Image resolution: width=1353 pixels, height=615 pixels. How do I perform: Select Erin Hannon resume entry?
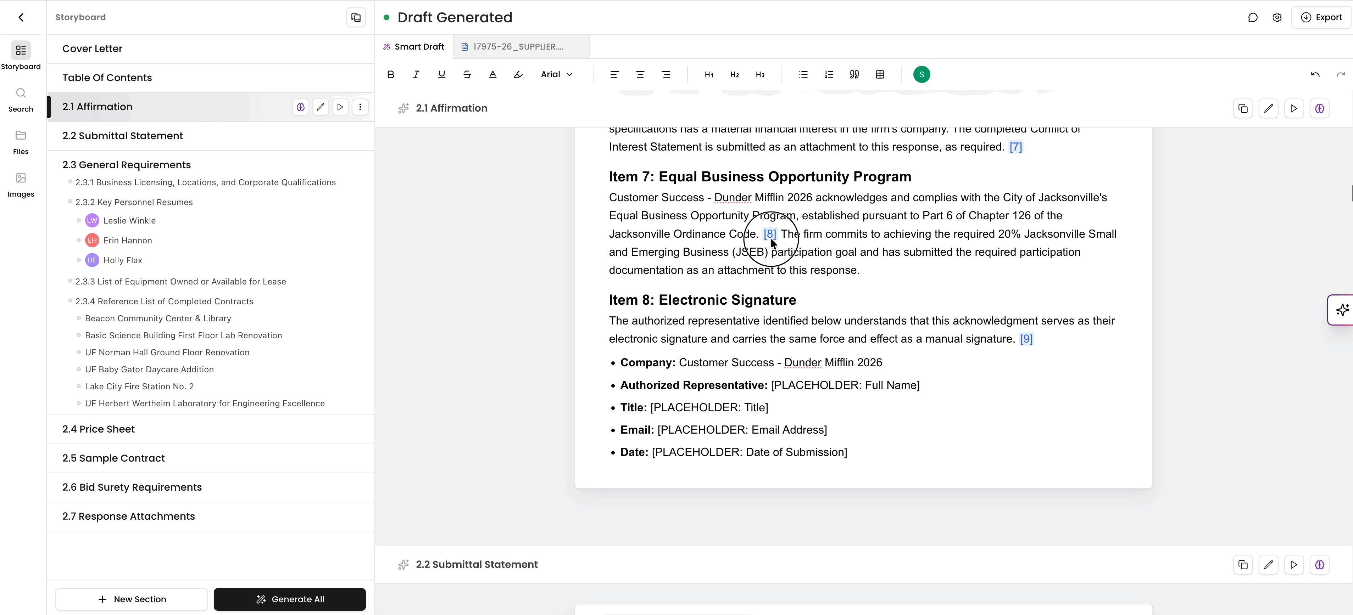(x=128, y=240)
